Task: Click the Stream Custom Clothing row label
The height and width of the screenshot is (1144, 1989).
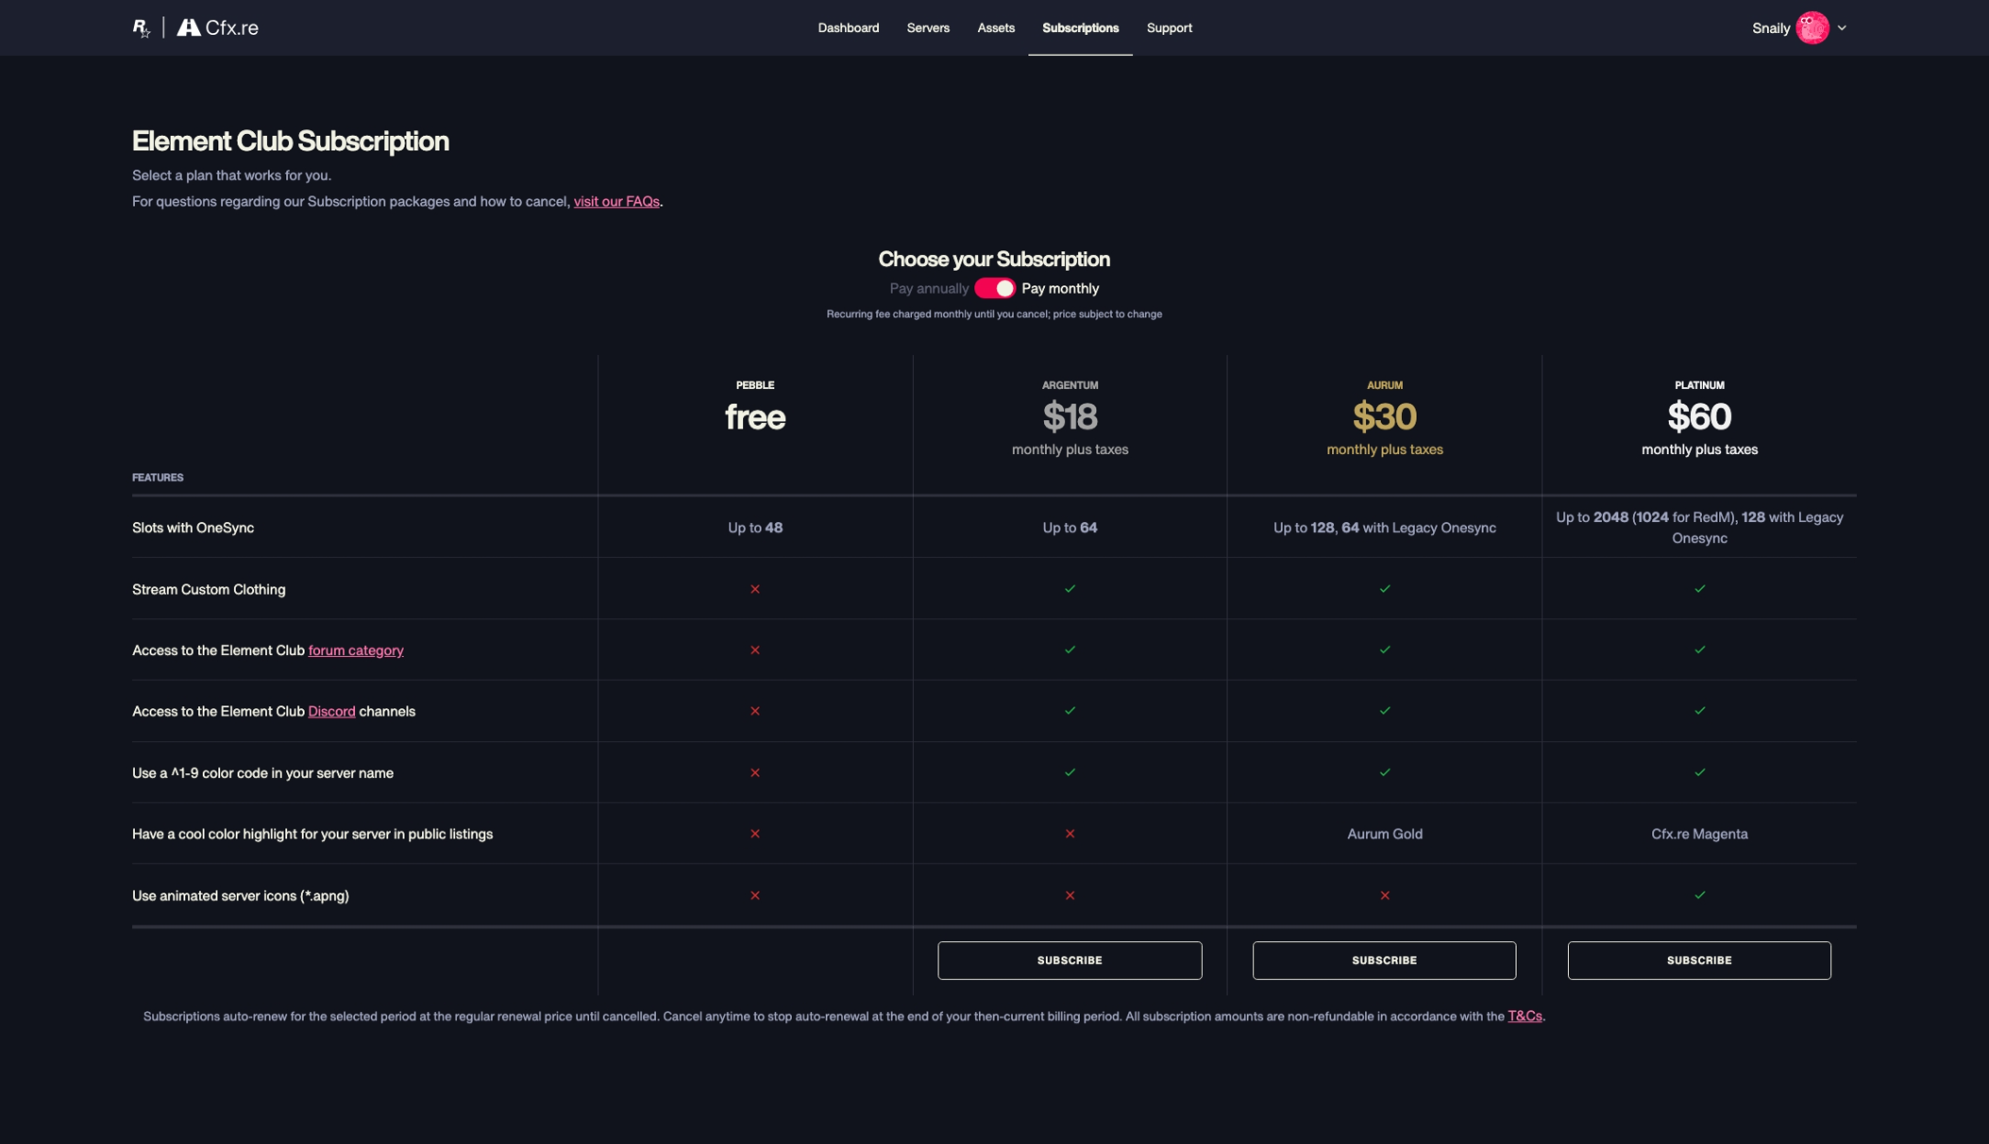Action: pyautogui.click(x=208, y=589)
